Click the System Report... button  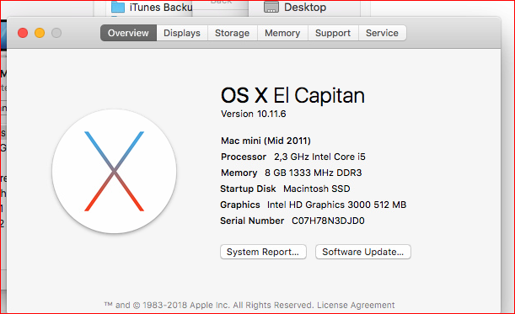tap(263, 252)
